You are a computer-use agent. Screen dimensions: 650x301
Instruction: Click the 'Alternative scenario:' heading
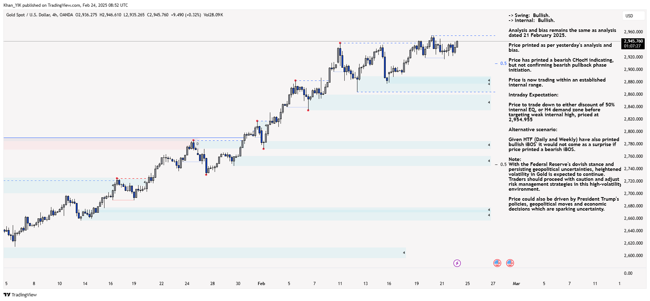click(x=533, y=129)
